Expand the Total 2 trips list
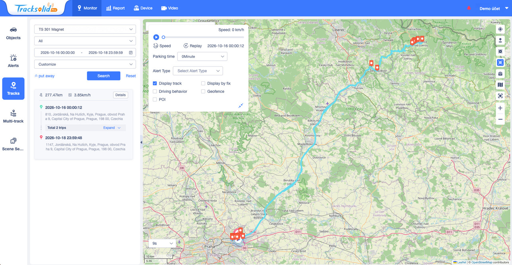This screenshot has width=512, height=265. point(112,128)
